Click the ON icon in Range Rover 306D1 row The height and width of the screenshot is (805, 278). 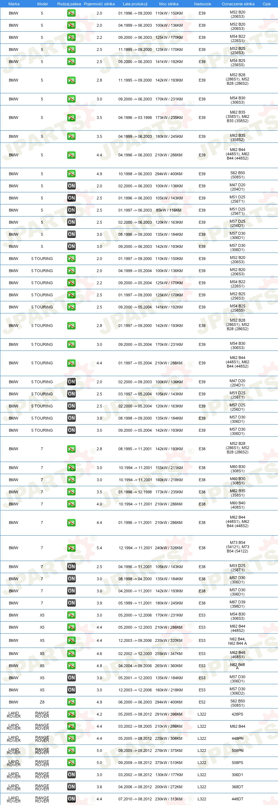click(71, 775)
